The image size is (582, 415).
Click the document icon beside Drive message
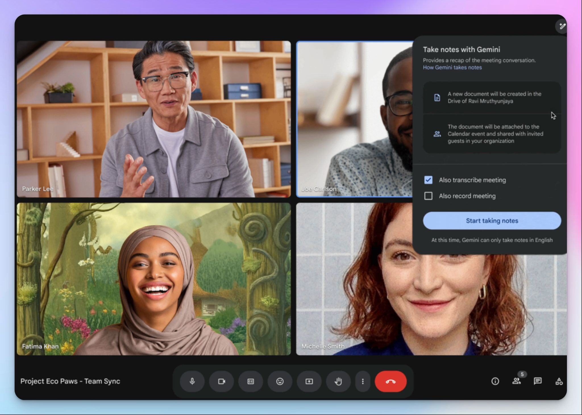coord(437,97)
